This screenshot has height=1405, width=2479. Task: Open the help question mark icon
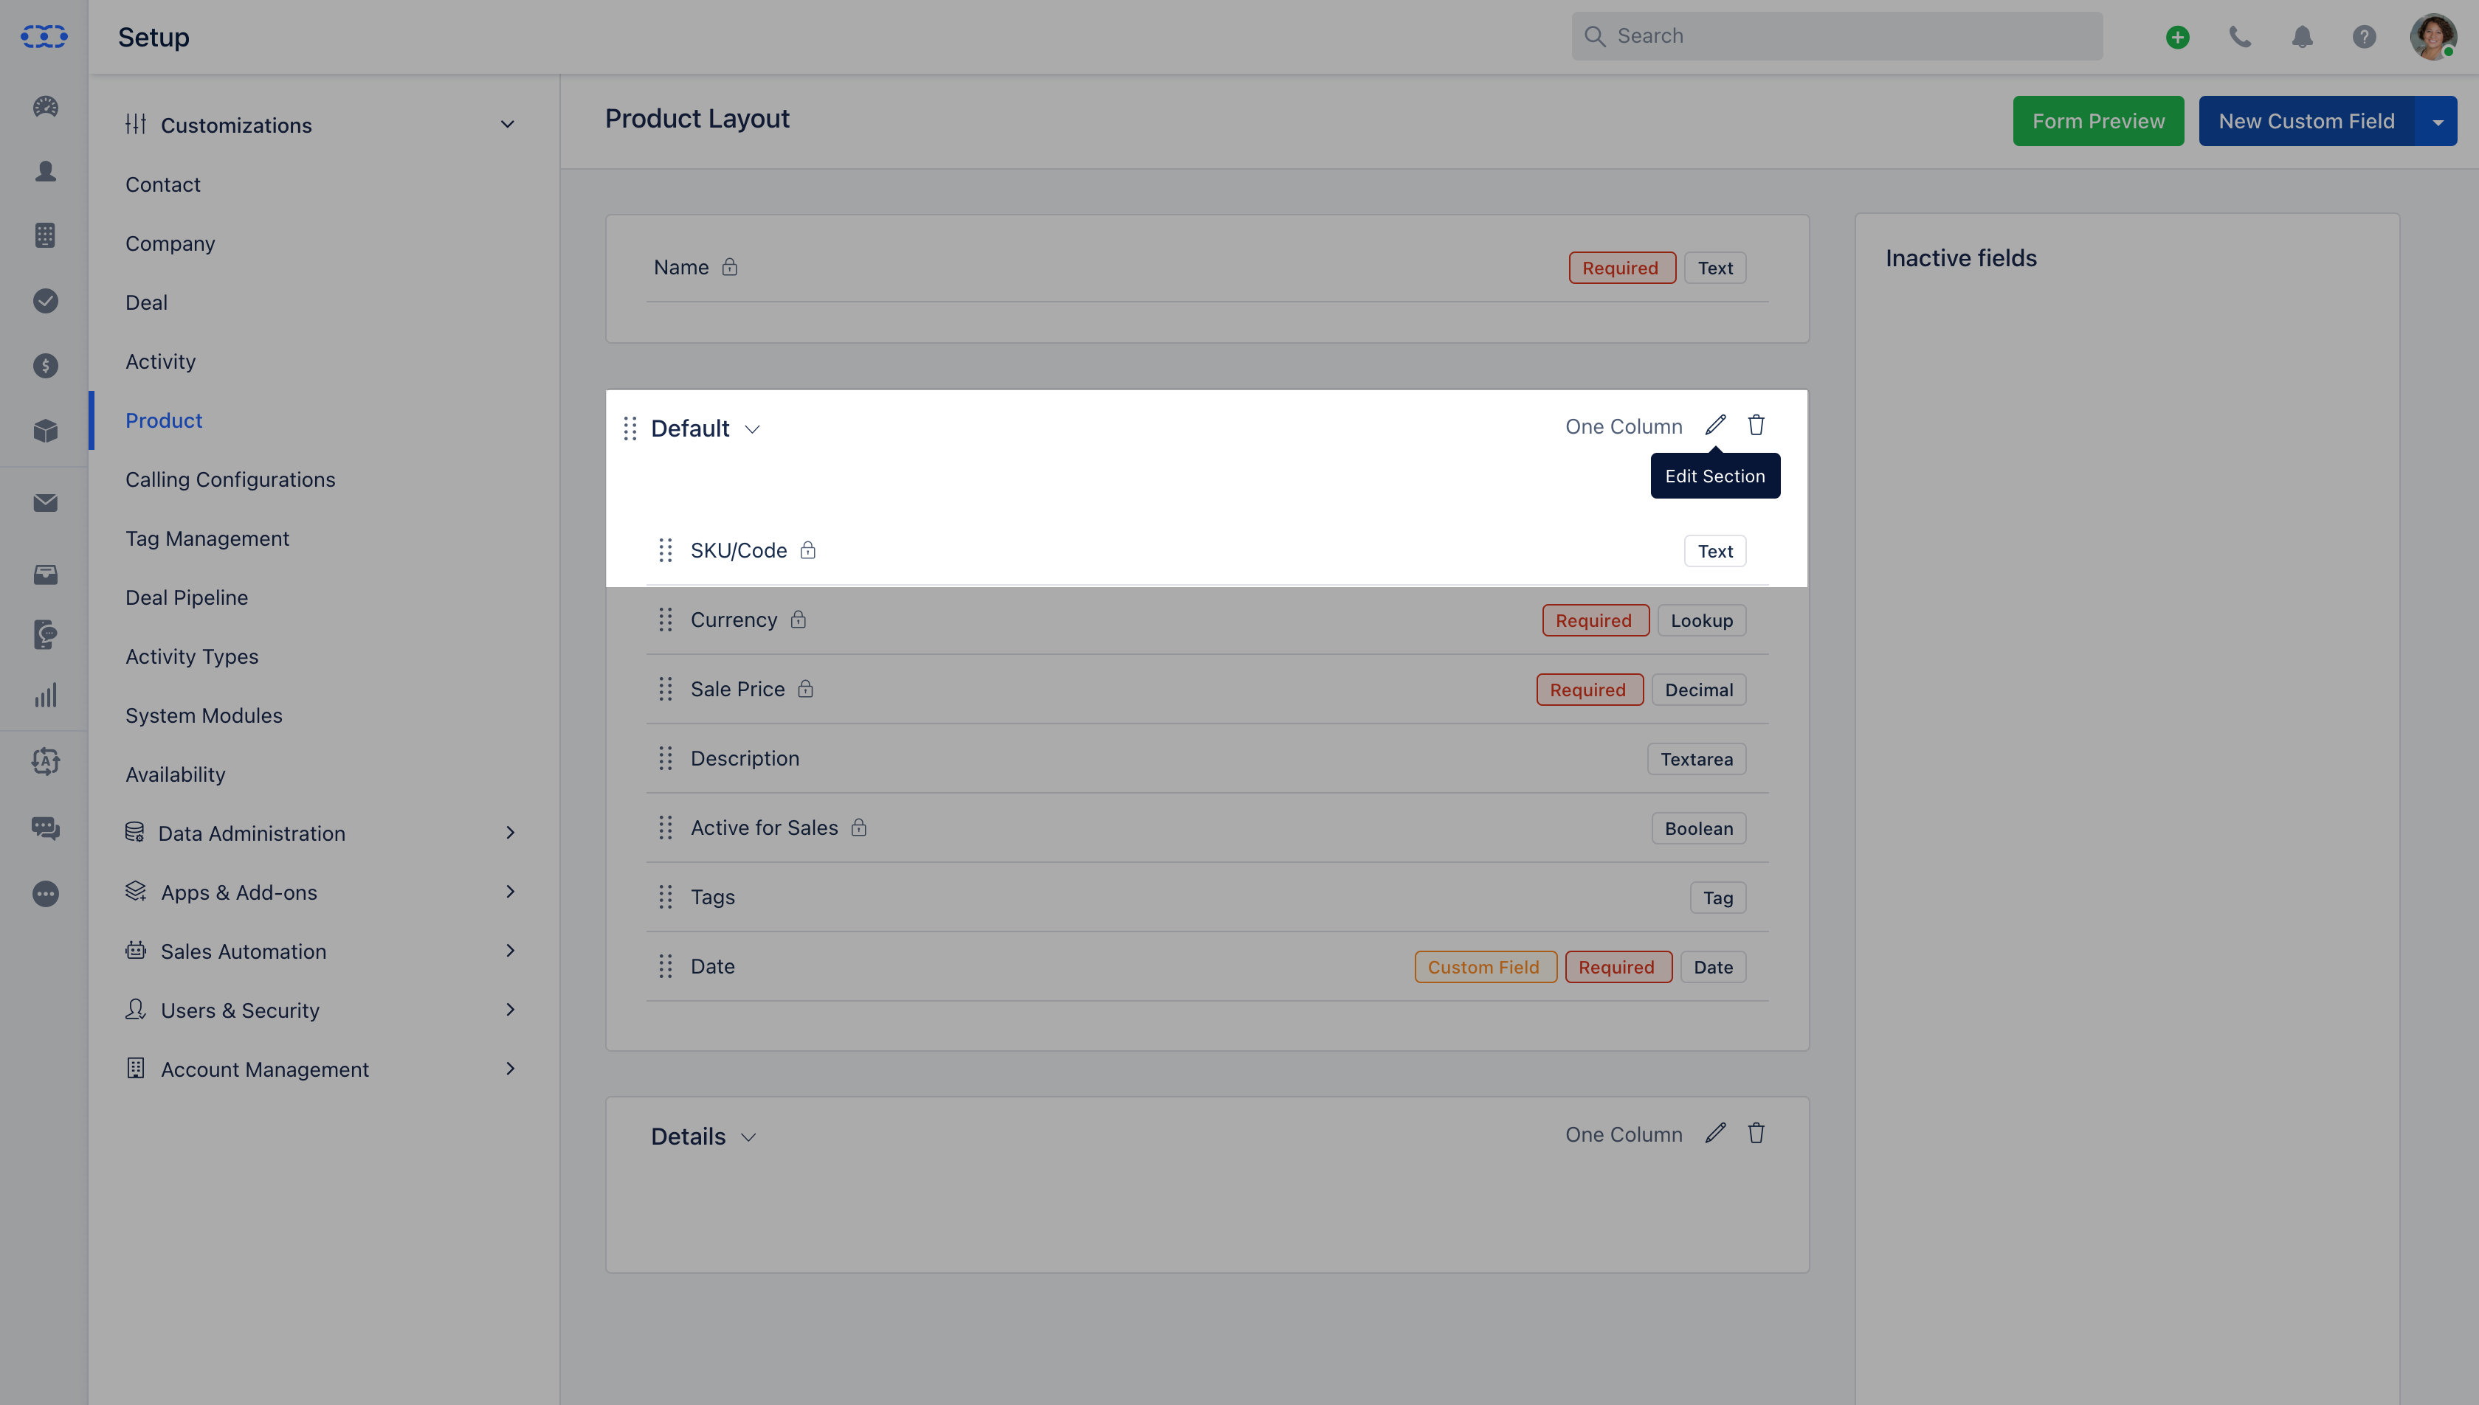tap(2364, 37)
